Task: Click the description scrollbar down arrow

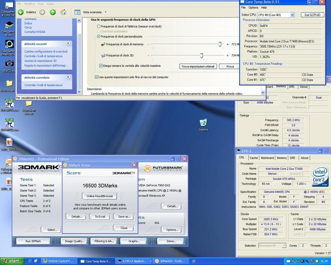Action: [x=263, y=93]
